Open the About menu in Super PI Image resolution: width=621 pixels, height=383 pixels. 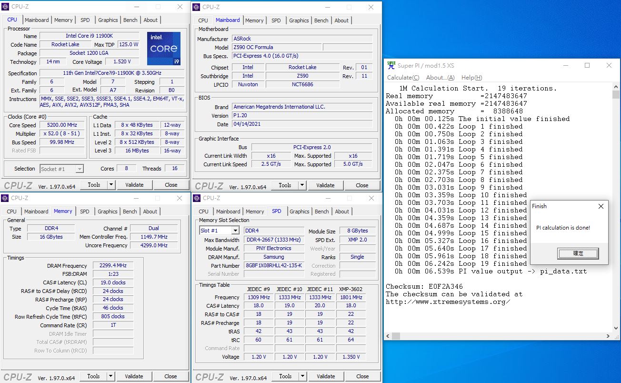point(440,78)
